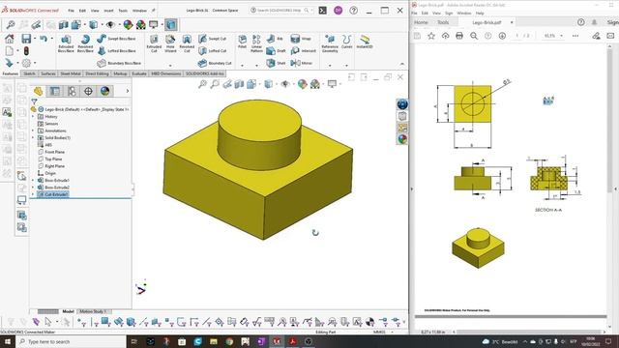Open the SolidWorks Tools menu

123,11
